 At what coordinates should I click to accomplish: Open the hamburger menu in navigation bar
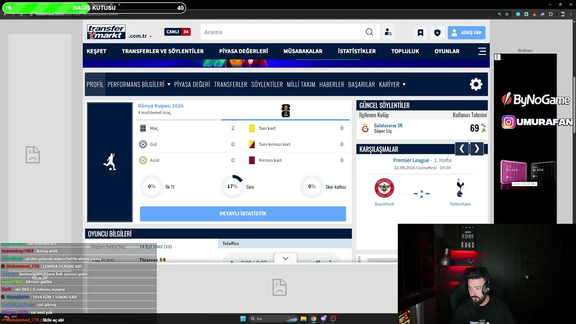click(482, 51)
